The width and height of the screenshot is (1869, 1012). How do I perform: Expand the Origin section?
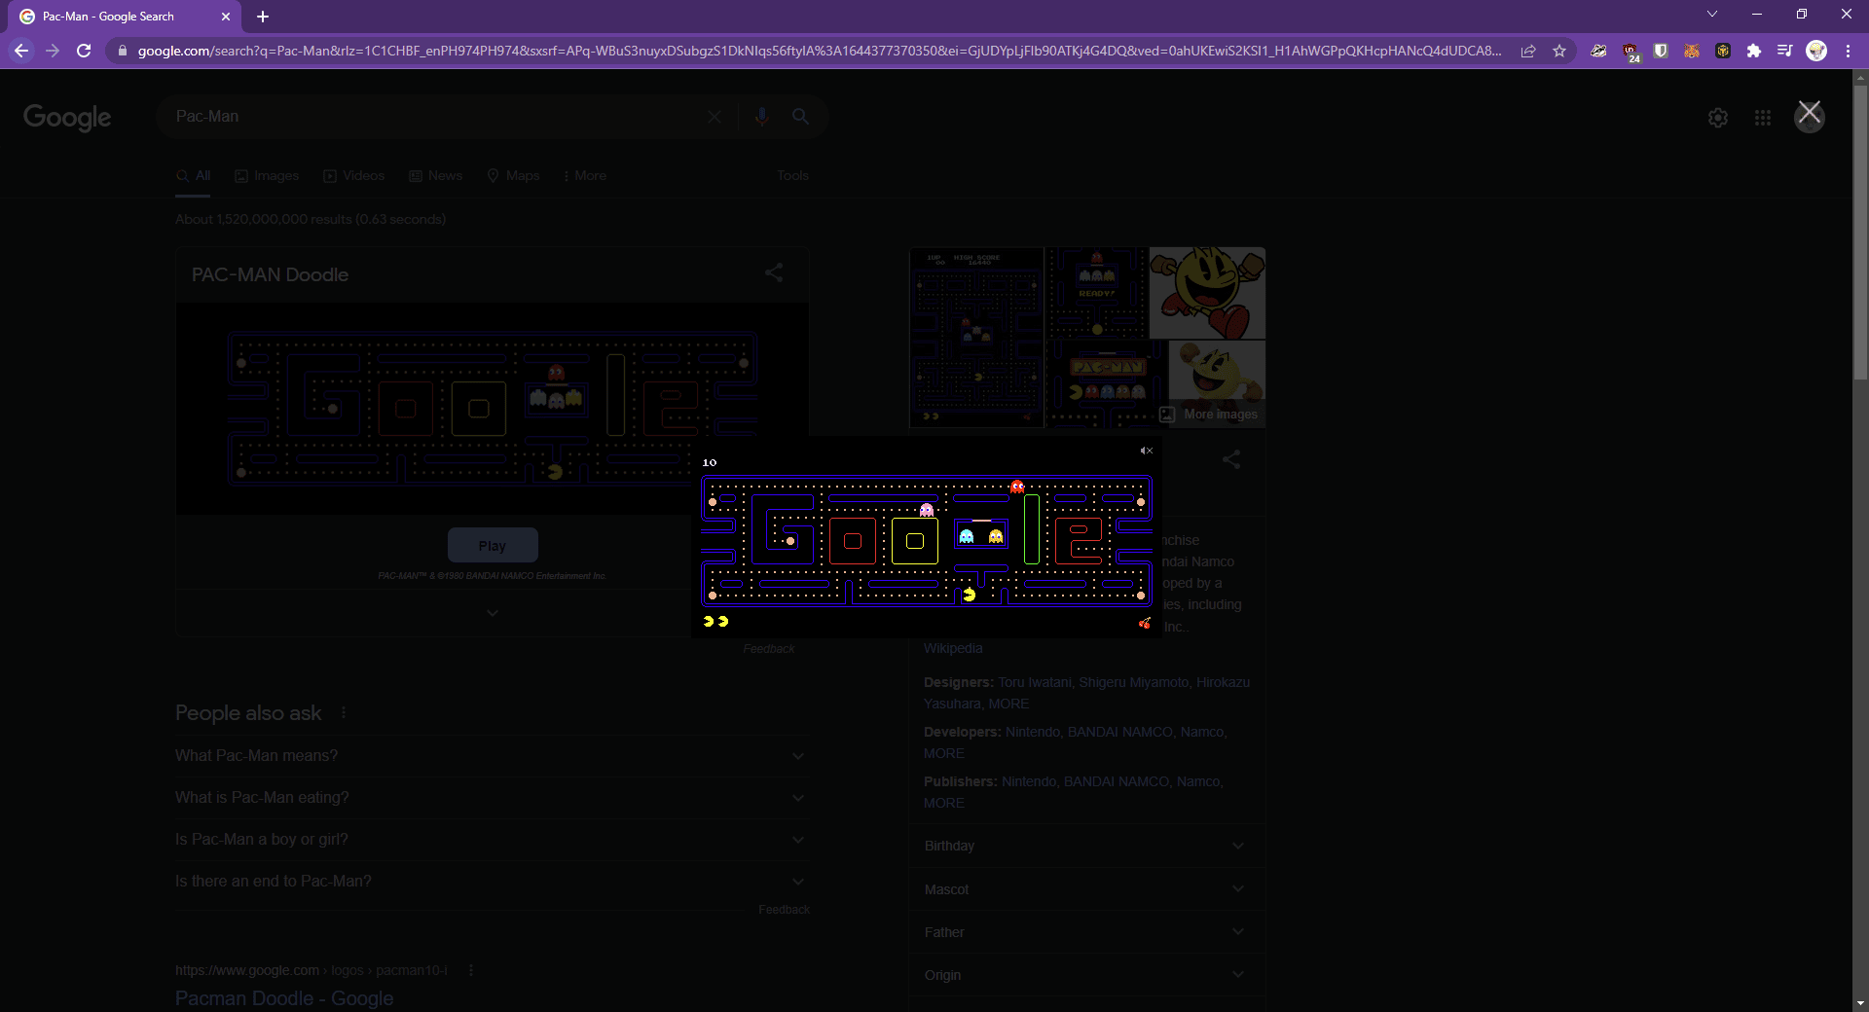(x=1086, y=975)
